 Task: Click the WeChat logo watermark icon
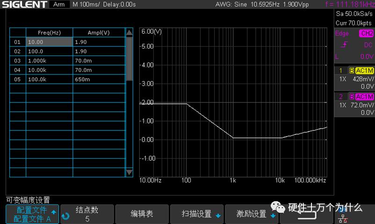point(278,207)
